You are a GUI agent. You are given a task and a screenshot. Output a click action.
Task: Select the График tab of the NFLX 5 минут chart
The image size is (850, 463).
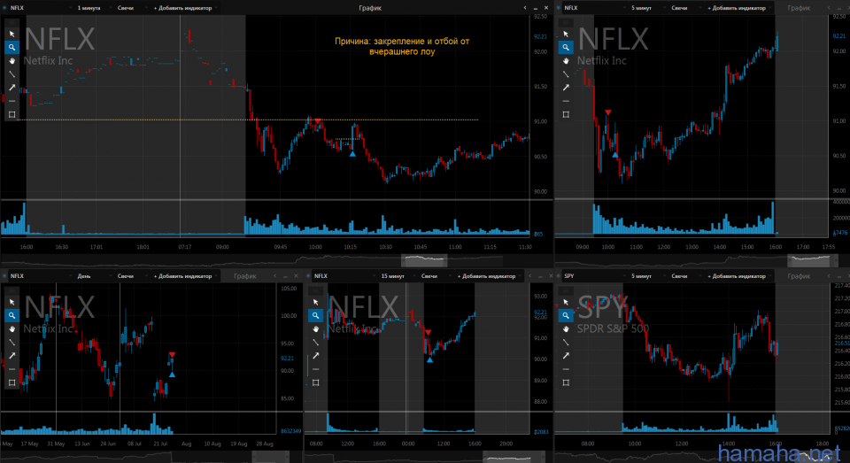tap(799, 8)
